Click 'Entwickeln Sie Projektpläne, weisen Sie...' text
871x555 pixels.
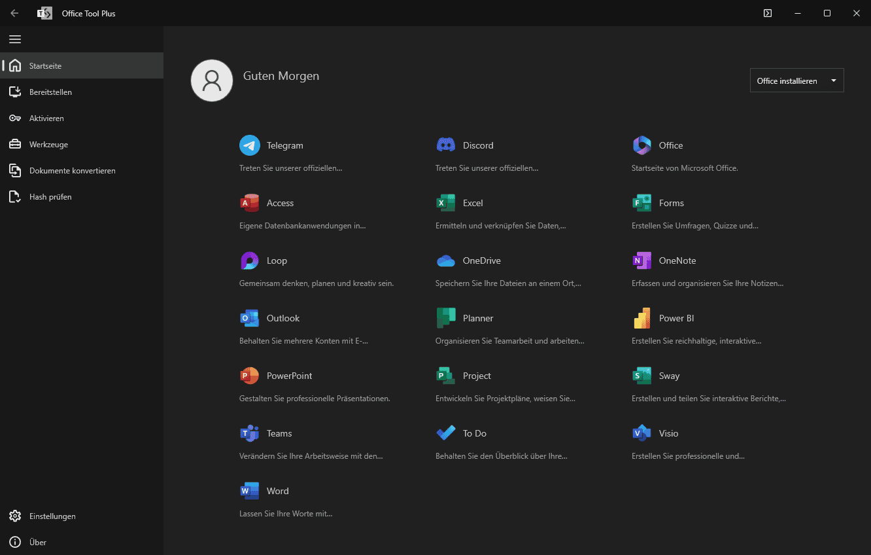pos(505,399)
